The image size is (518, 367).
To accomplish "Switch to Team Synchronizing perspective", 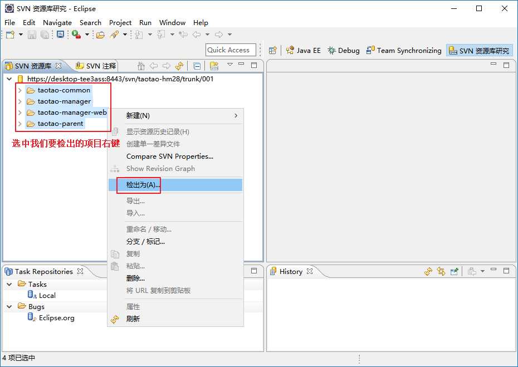I will (404, 51).
